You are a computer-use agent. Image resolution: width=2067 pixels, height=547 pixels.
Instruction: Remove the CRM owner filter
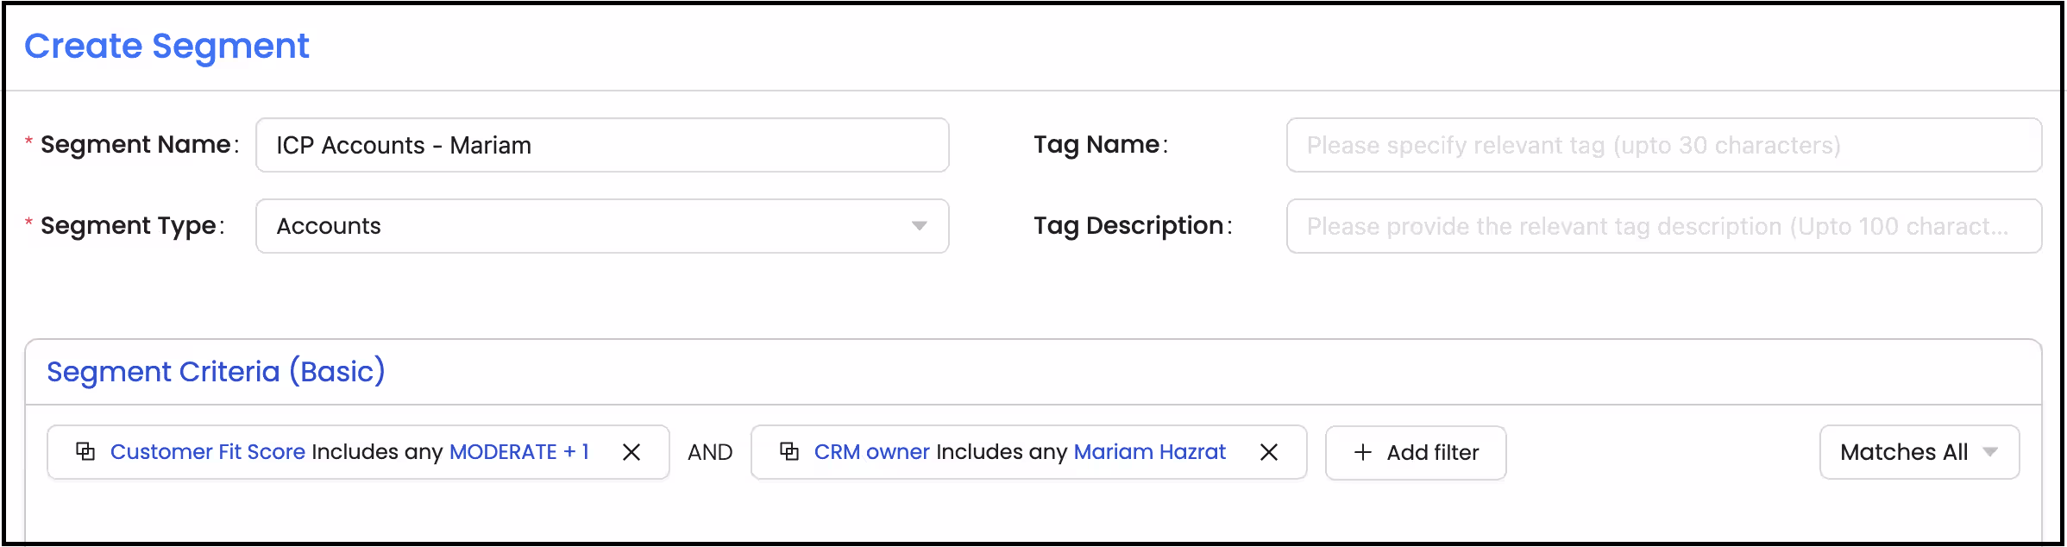(1269, 451)
